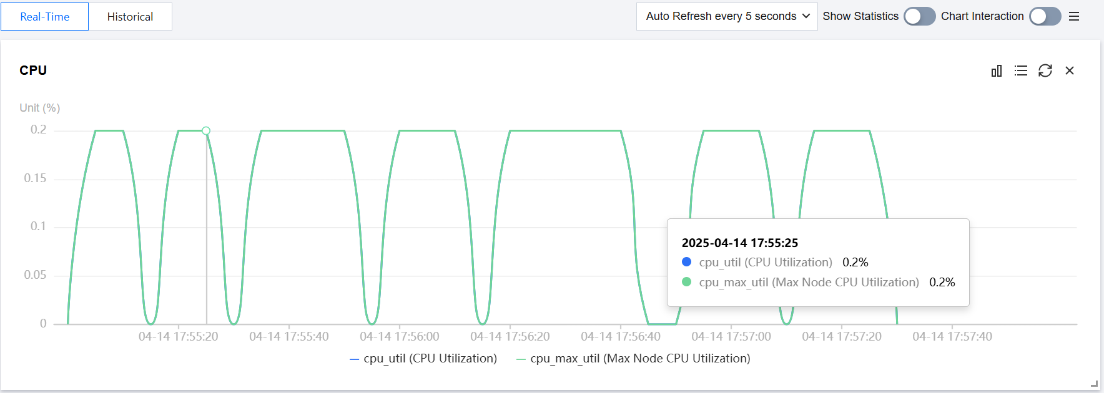1104x393 pixels.
Task: Toggle cpu_util series in chart legend
Action: pos(430,359)
